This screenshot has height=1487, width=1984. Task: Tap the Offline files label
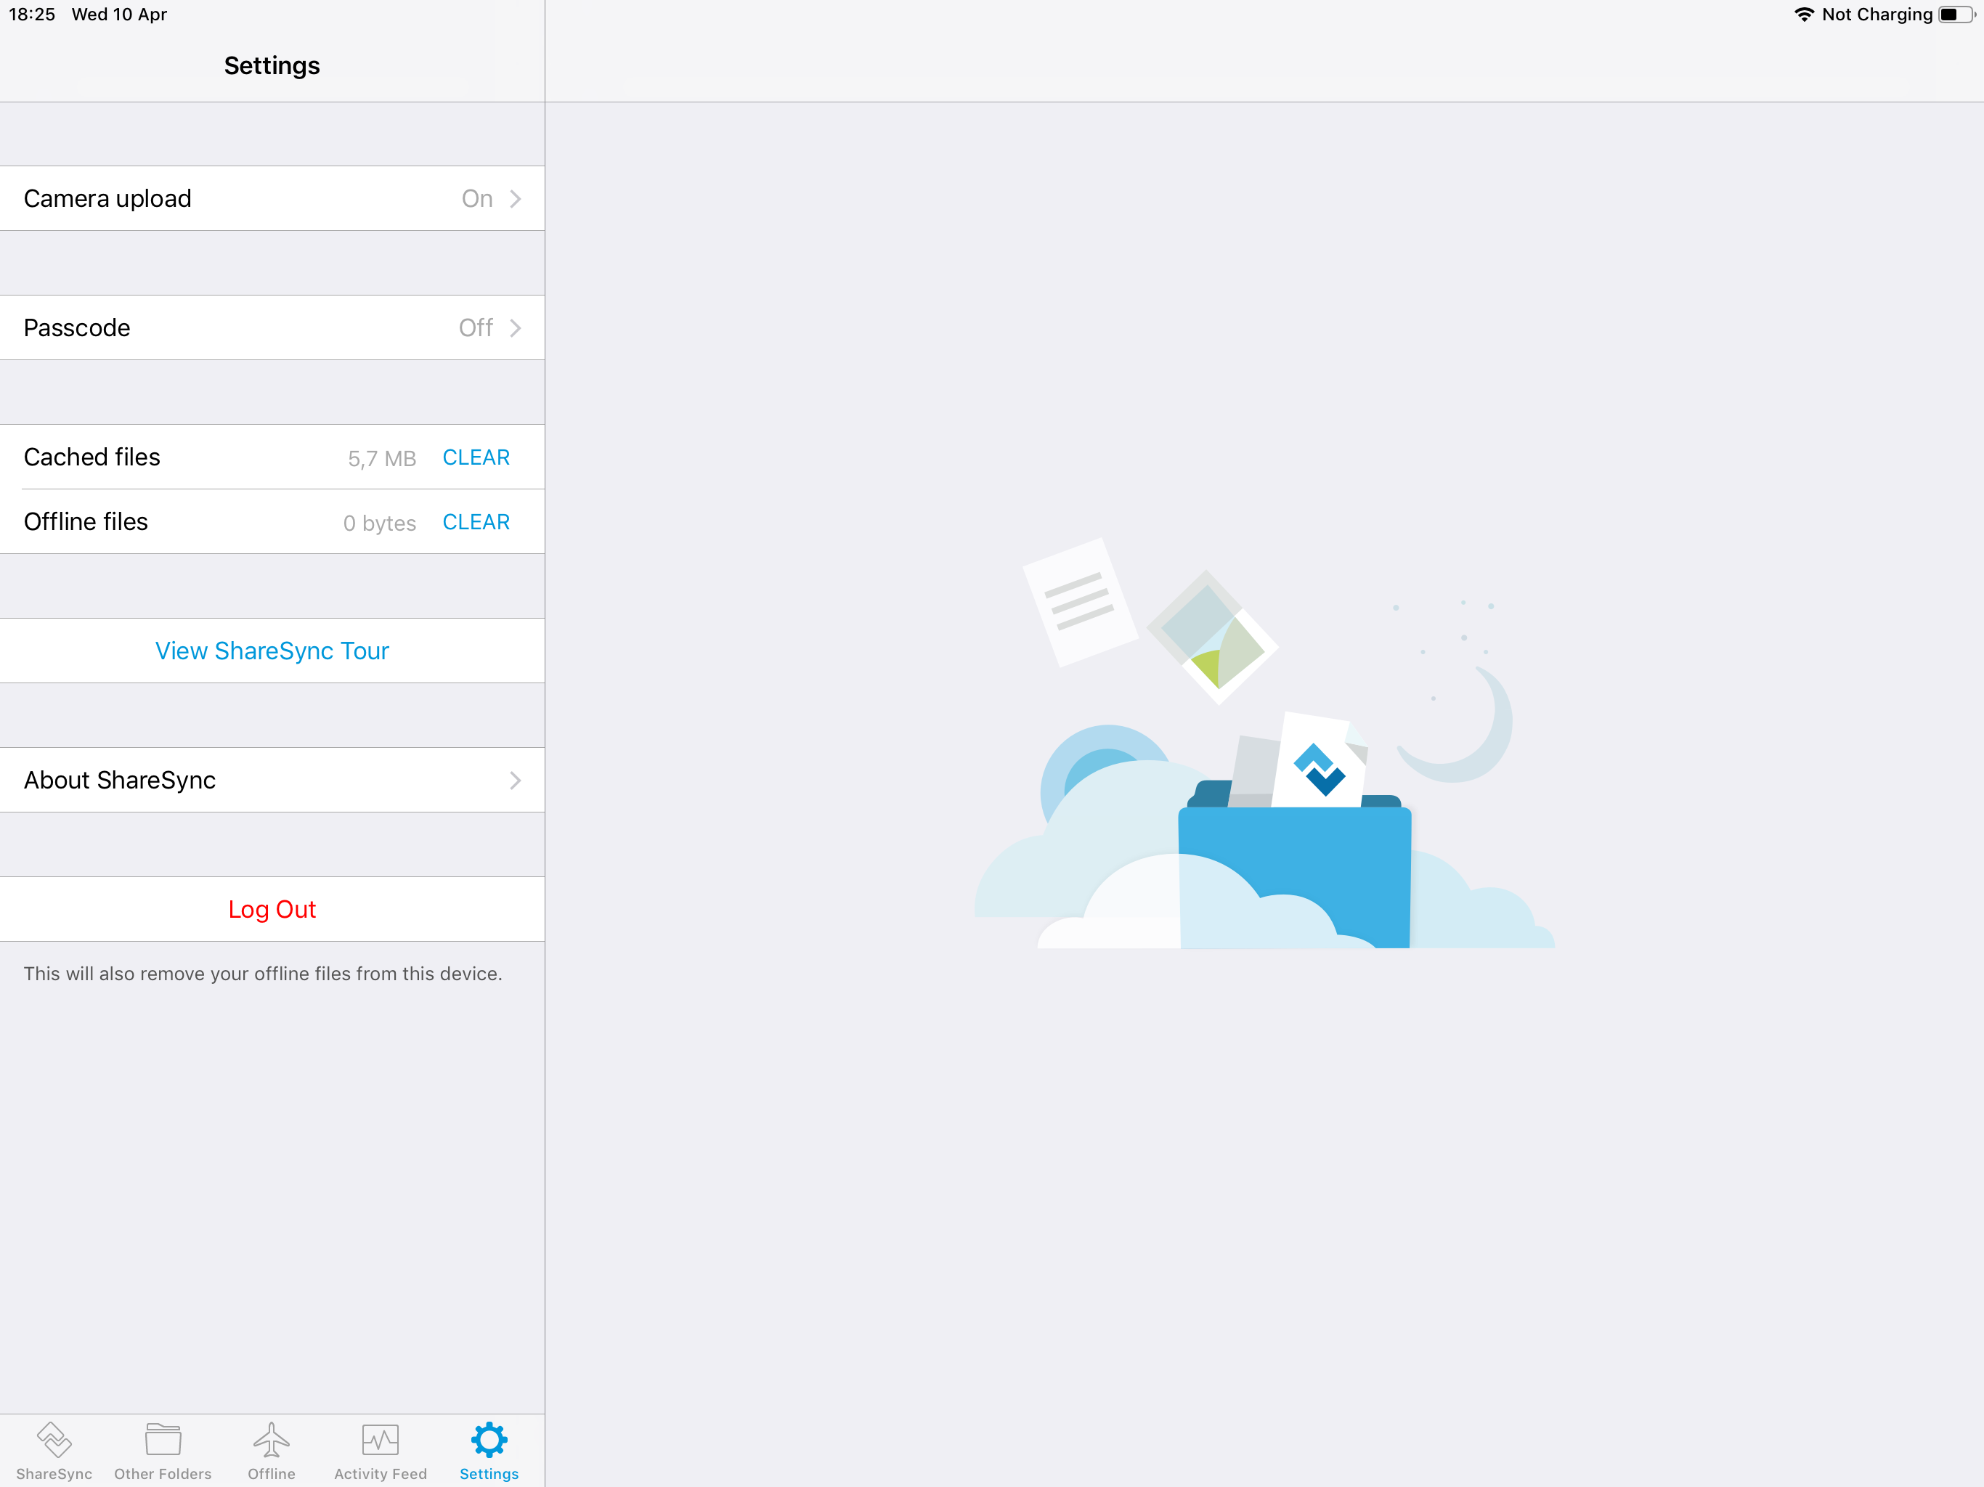pos(85,522)
